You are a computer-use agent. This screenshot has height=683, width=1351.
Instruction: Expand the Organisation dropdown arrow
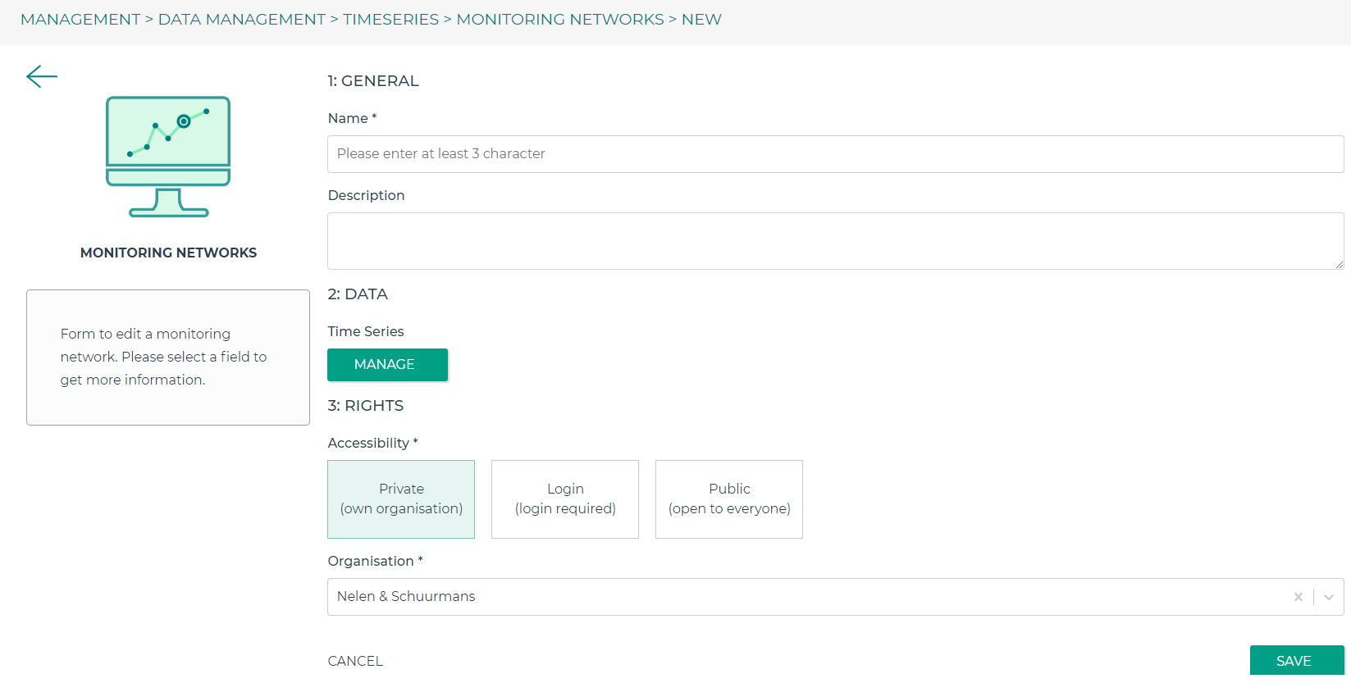pyautogui.click(x=1329, y=597)
